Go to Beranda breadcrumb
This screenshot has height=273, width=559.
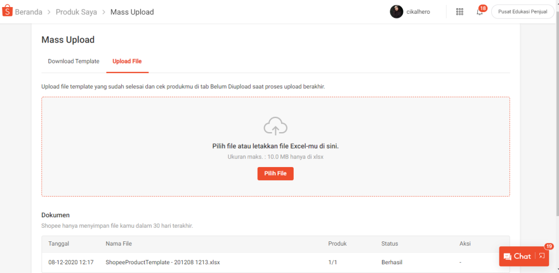[28, 12]
